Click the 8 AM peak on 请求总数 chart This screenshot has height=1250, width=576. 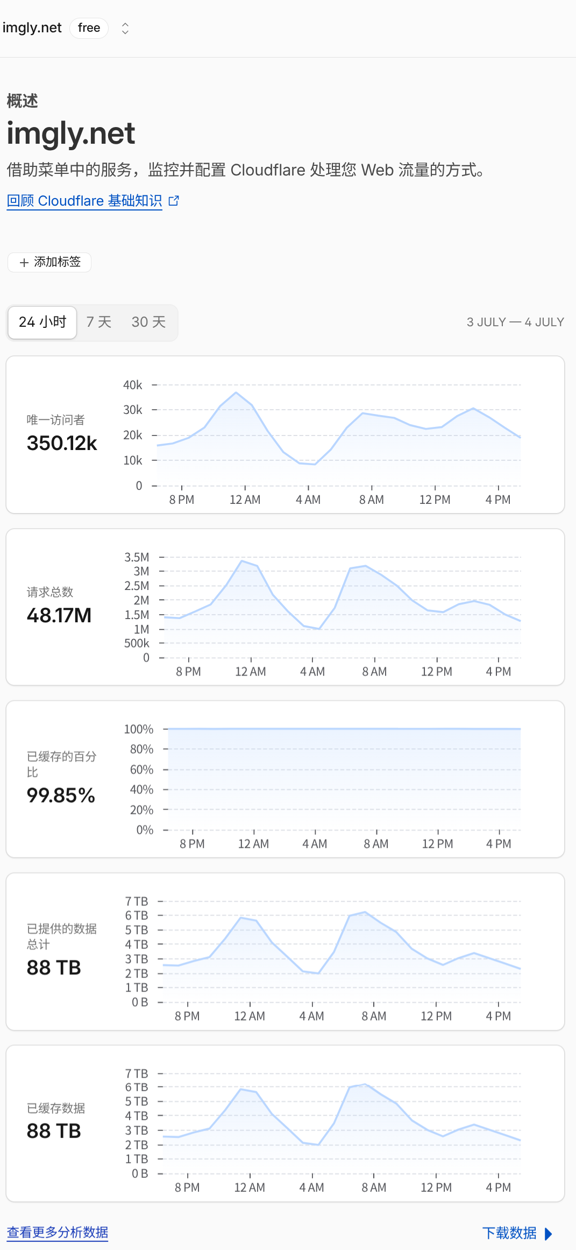tap(366, 566)
